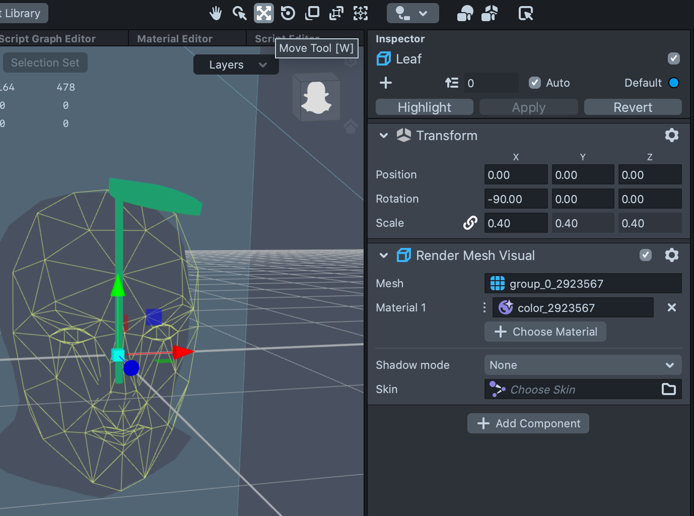Image resolution: width=694 pixels, height=516 pixels.
Task: Open the Transform component gear settings
Action: (x=671, y=135)
